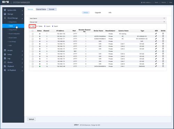
Task: Click the pencil icon for the 192.168.1.212 row
Action: [x=156, y=36]
